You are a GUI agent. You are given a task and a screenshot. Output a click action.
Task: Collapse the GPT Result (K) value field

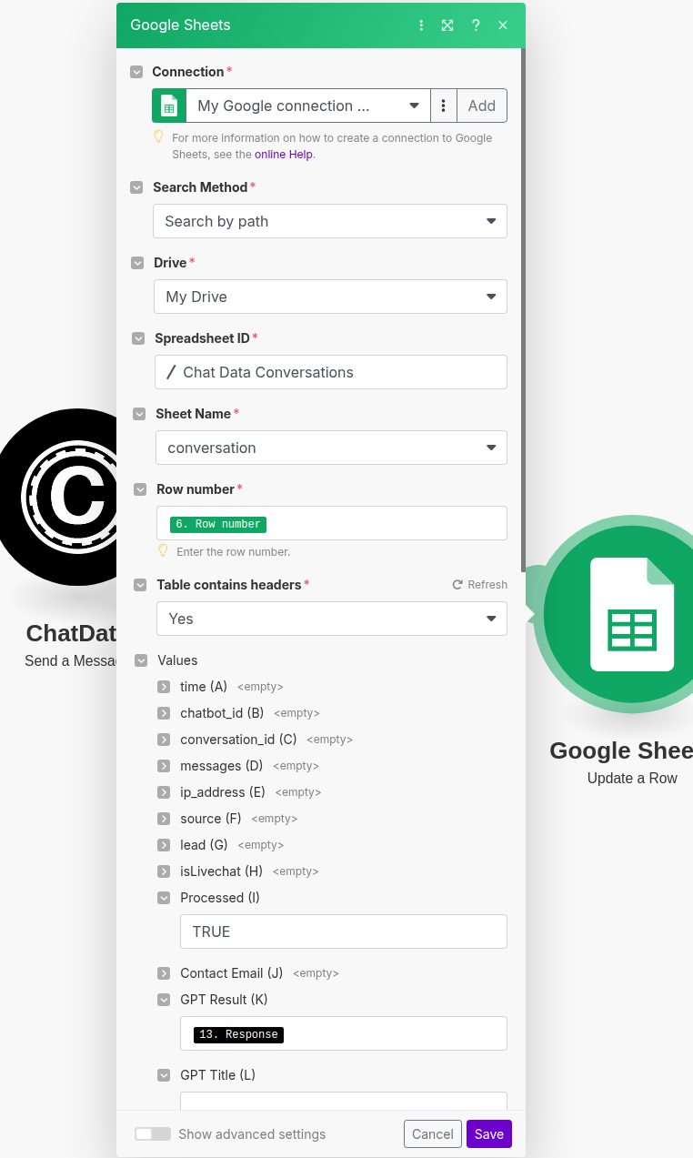coord(164,1000)
